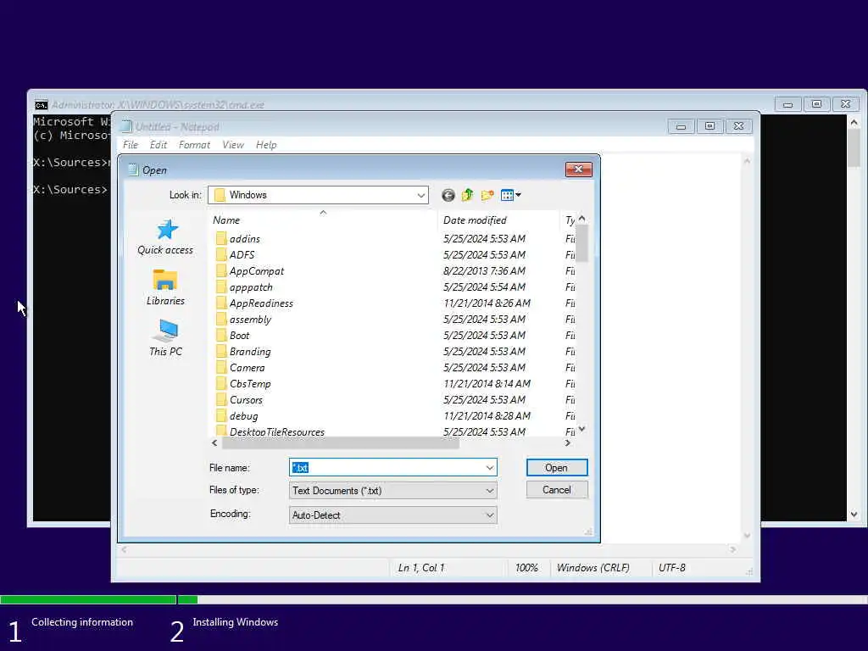The height and width of the screenshot is (651, 868).
Task: Select the AppReadiness folder icon
Action: pyautogui.click(x=221, y=303)
